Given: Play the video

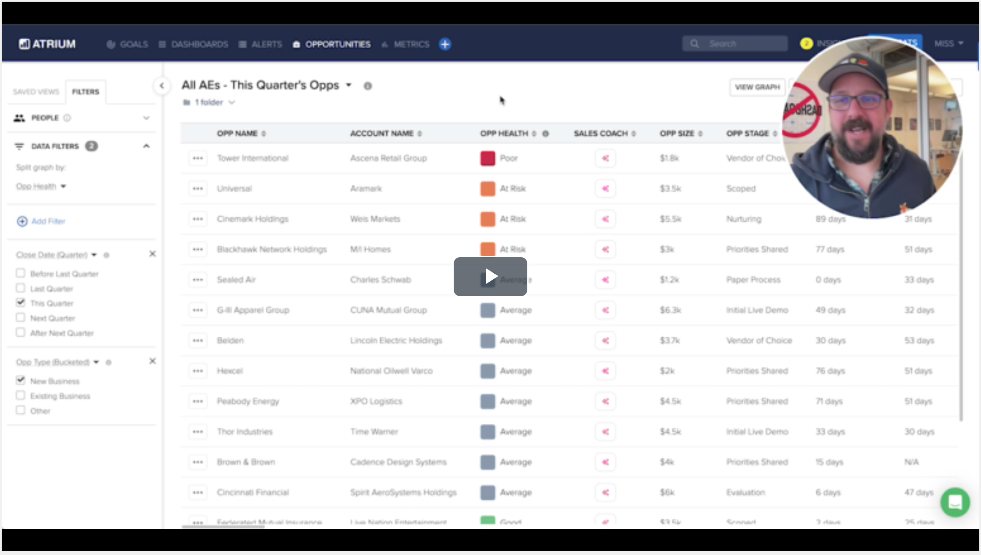Looking at the screenshot, I should click(x=490, y=277).
